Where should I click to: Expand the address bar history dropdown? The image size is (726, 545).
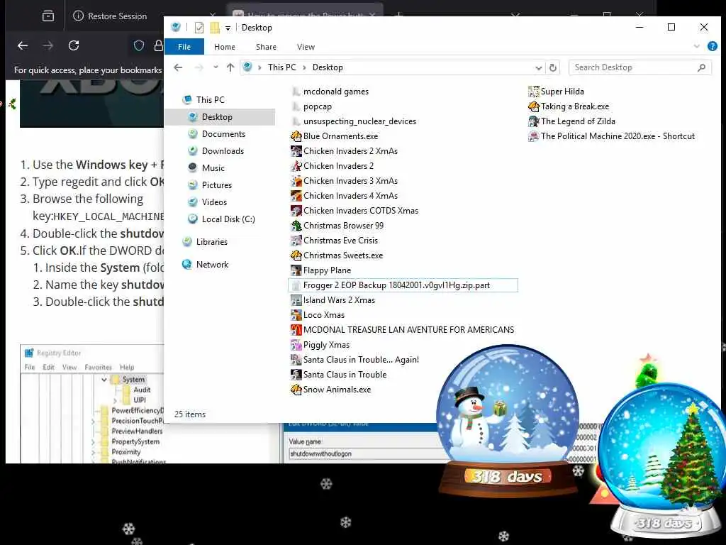pos(539,68)
